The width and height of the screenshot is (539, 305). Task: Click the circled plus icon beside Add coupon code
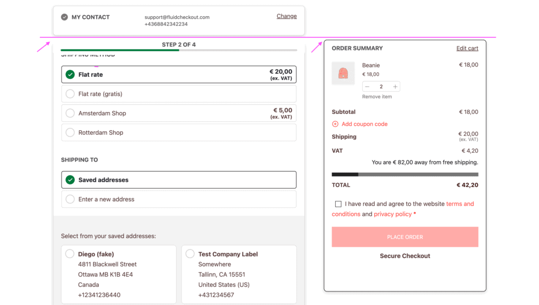pyautogui.click(x=335, y=124)
